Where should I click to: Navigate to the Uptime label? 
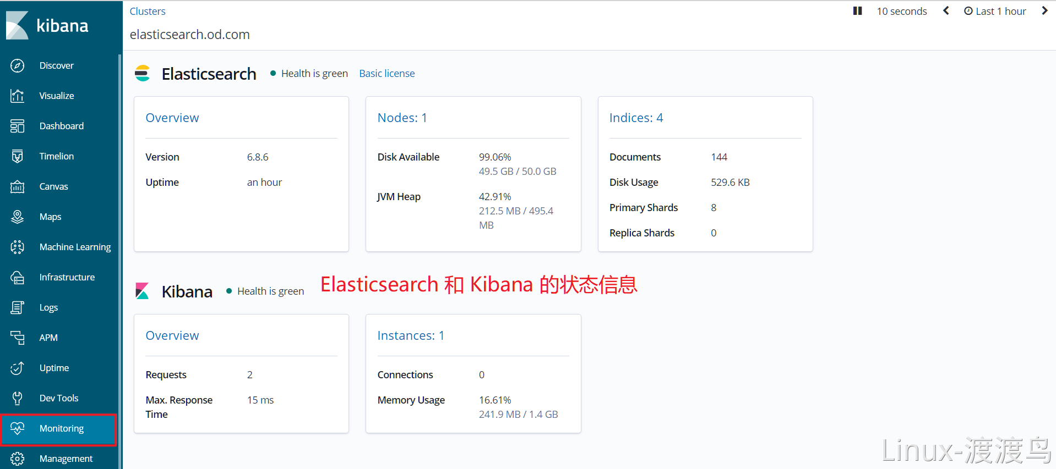(54, 368)
